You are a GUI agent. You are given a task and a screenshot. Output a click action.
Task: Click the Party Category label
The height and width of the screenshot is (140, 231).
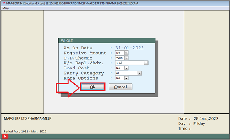pyautogui.click(x=84, y=73)
